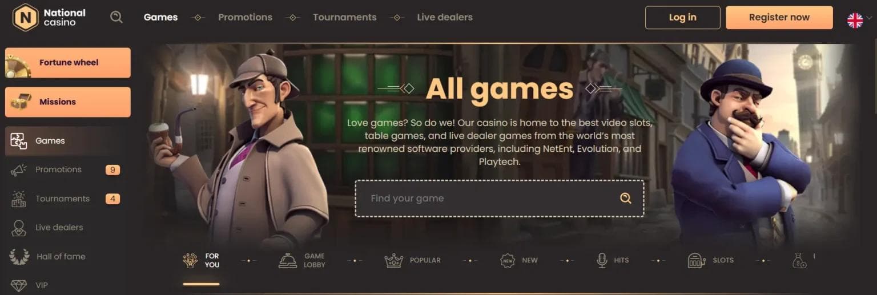Viewport: 877px width, 295px height.
Task: Click the Register now button
Action: point(779,18)
